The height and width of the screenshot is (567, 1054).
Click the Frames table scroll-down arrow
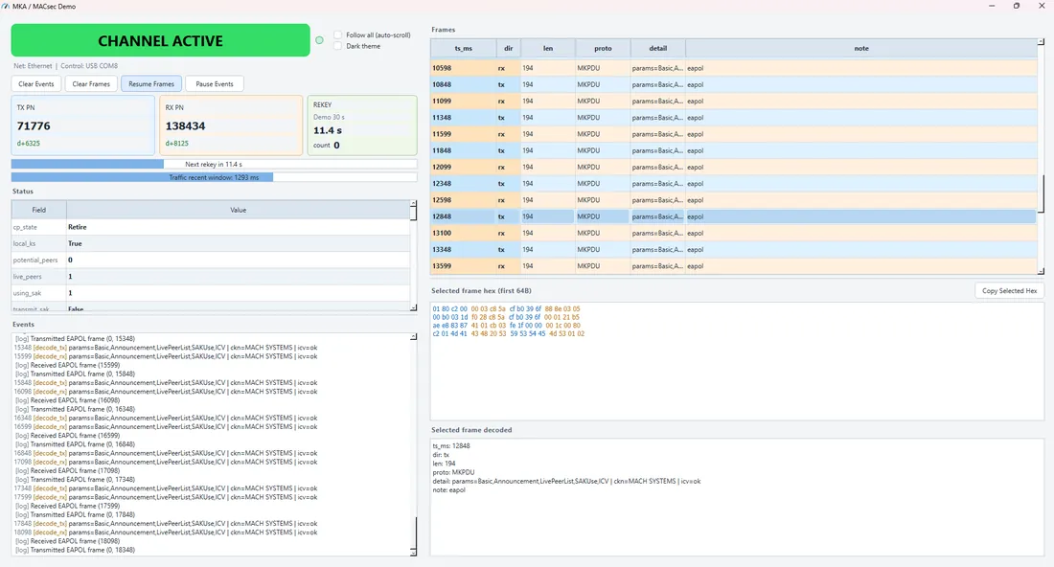coord(1041,271)
